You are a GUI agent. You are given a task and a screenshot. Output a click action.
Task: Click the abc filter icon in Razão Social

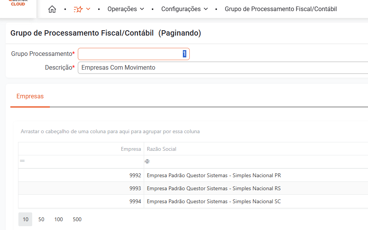click(x=147, y=161)
